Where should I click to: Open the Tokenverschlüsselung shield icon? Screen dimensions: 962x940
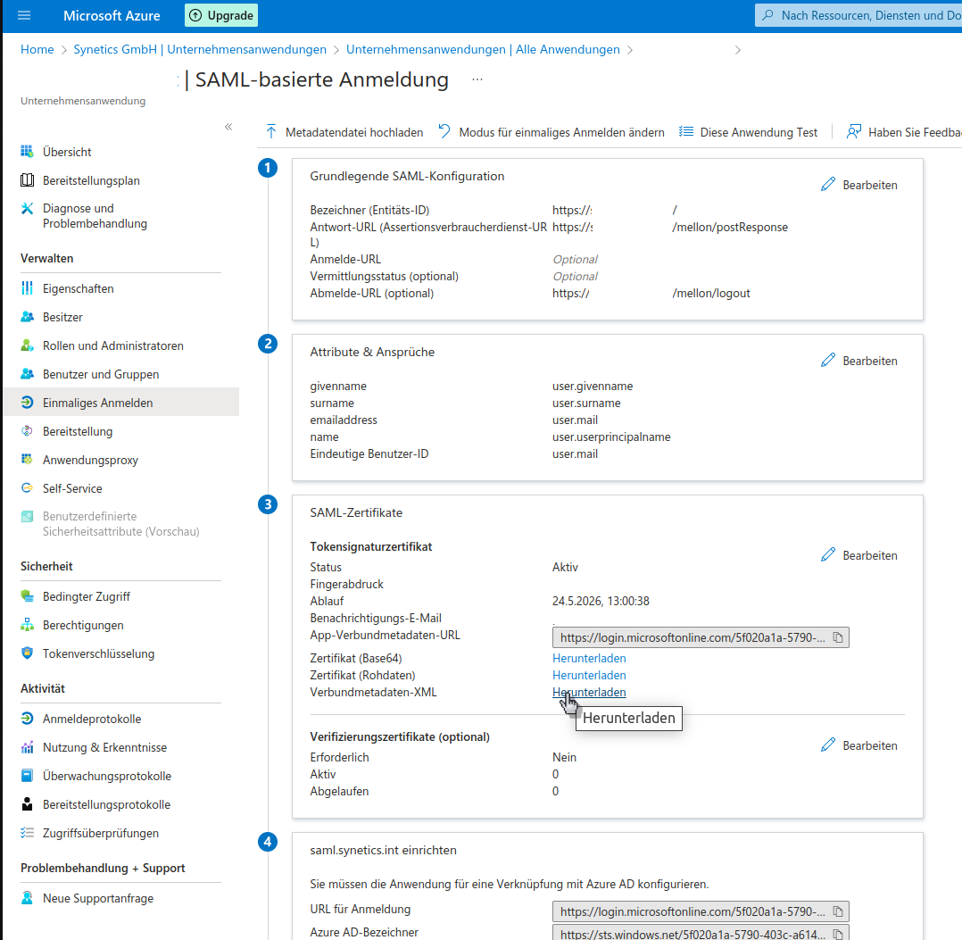click(x=27, y=653)
